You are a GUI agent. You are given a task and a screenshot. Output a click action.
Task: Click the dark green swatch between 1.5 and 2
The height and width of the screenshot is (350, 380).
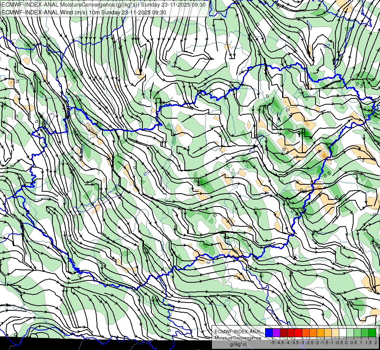point(372,332)
